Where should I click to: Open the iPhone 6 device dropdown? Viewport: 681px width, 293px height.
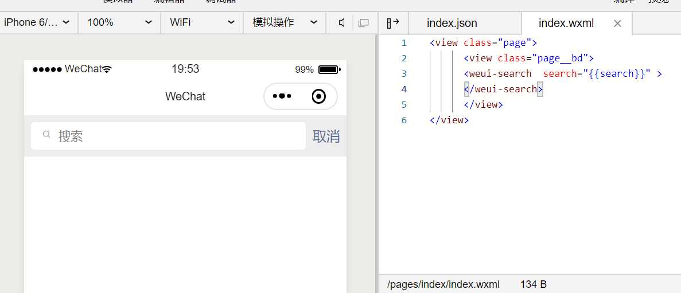click(37, 22)
